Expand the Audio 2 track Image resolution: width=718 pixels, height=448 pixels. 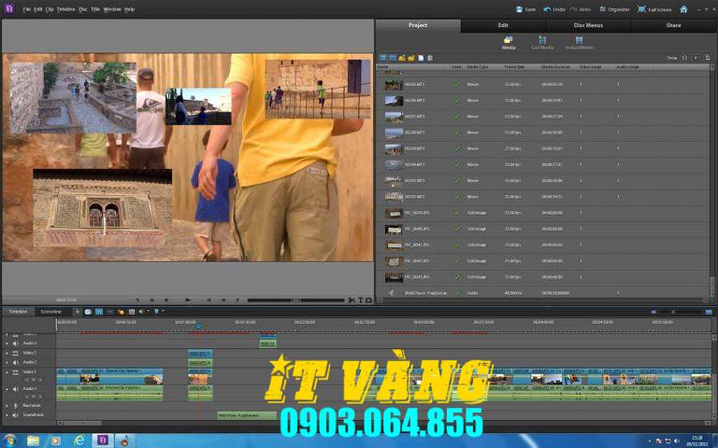pyautogui.click(x=7, y=362)
